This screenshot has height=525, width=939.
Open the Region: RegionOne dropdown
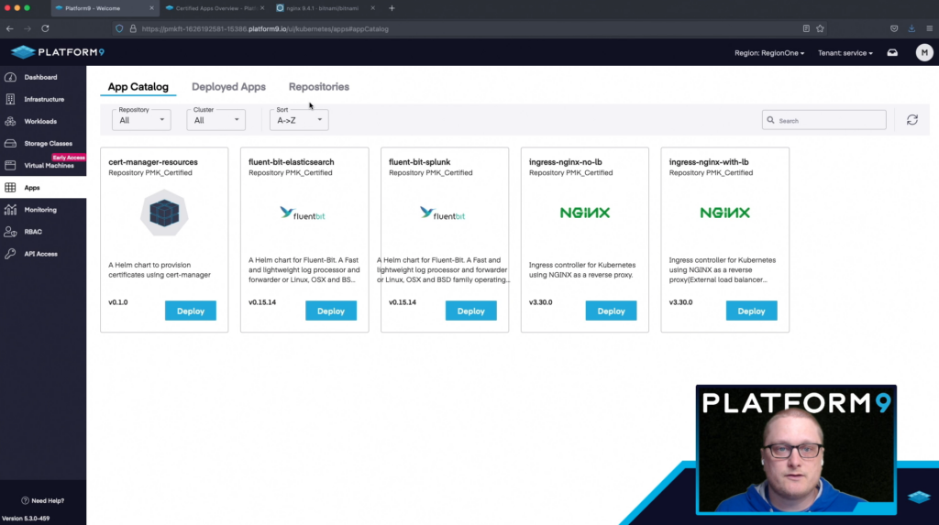pos(769,52)
